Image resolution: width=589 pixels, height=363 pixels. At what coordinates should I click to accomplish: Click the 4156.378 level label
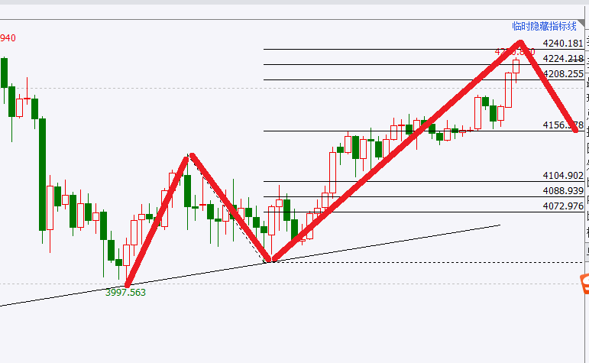(563, 125)
